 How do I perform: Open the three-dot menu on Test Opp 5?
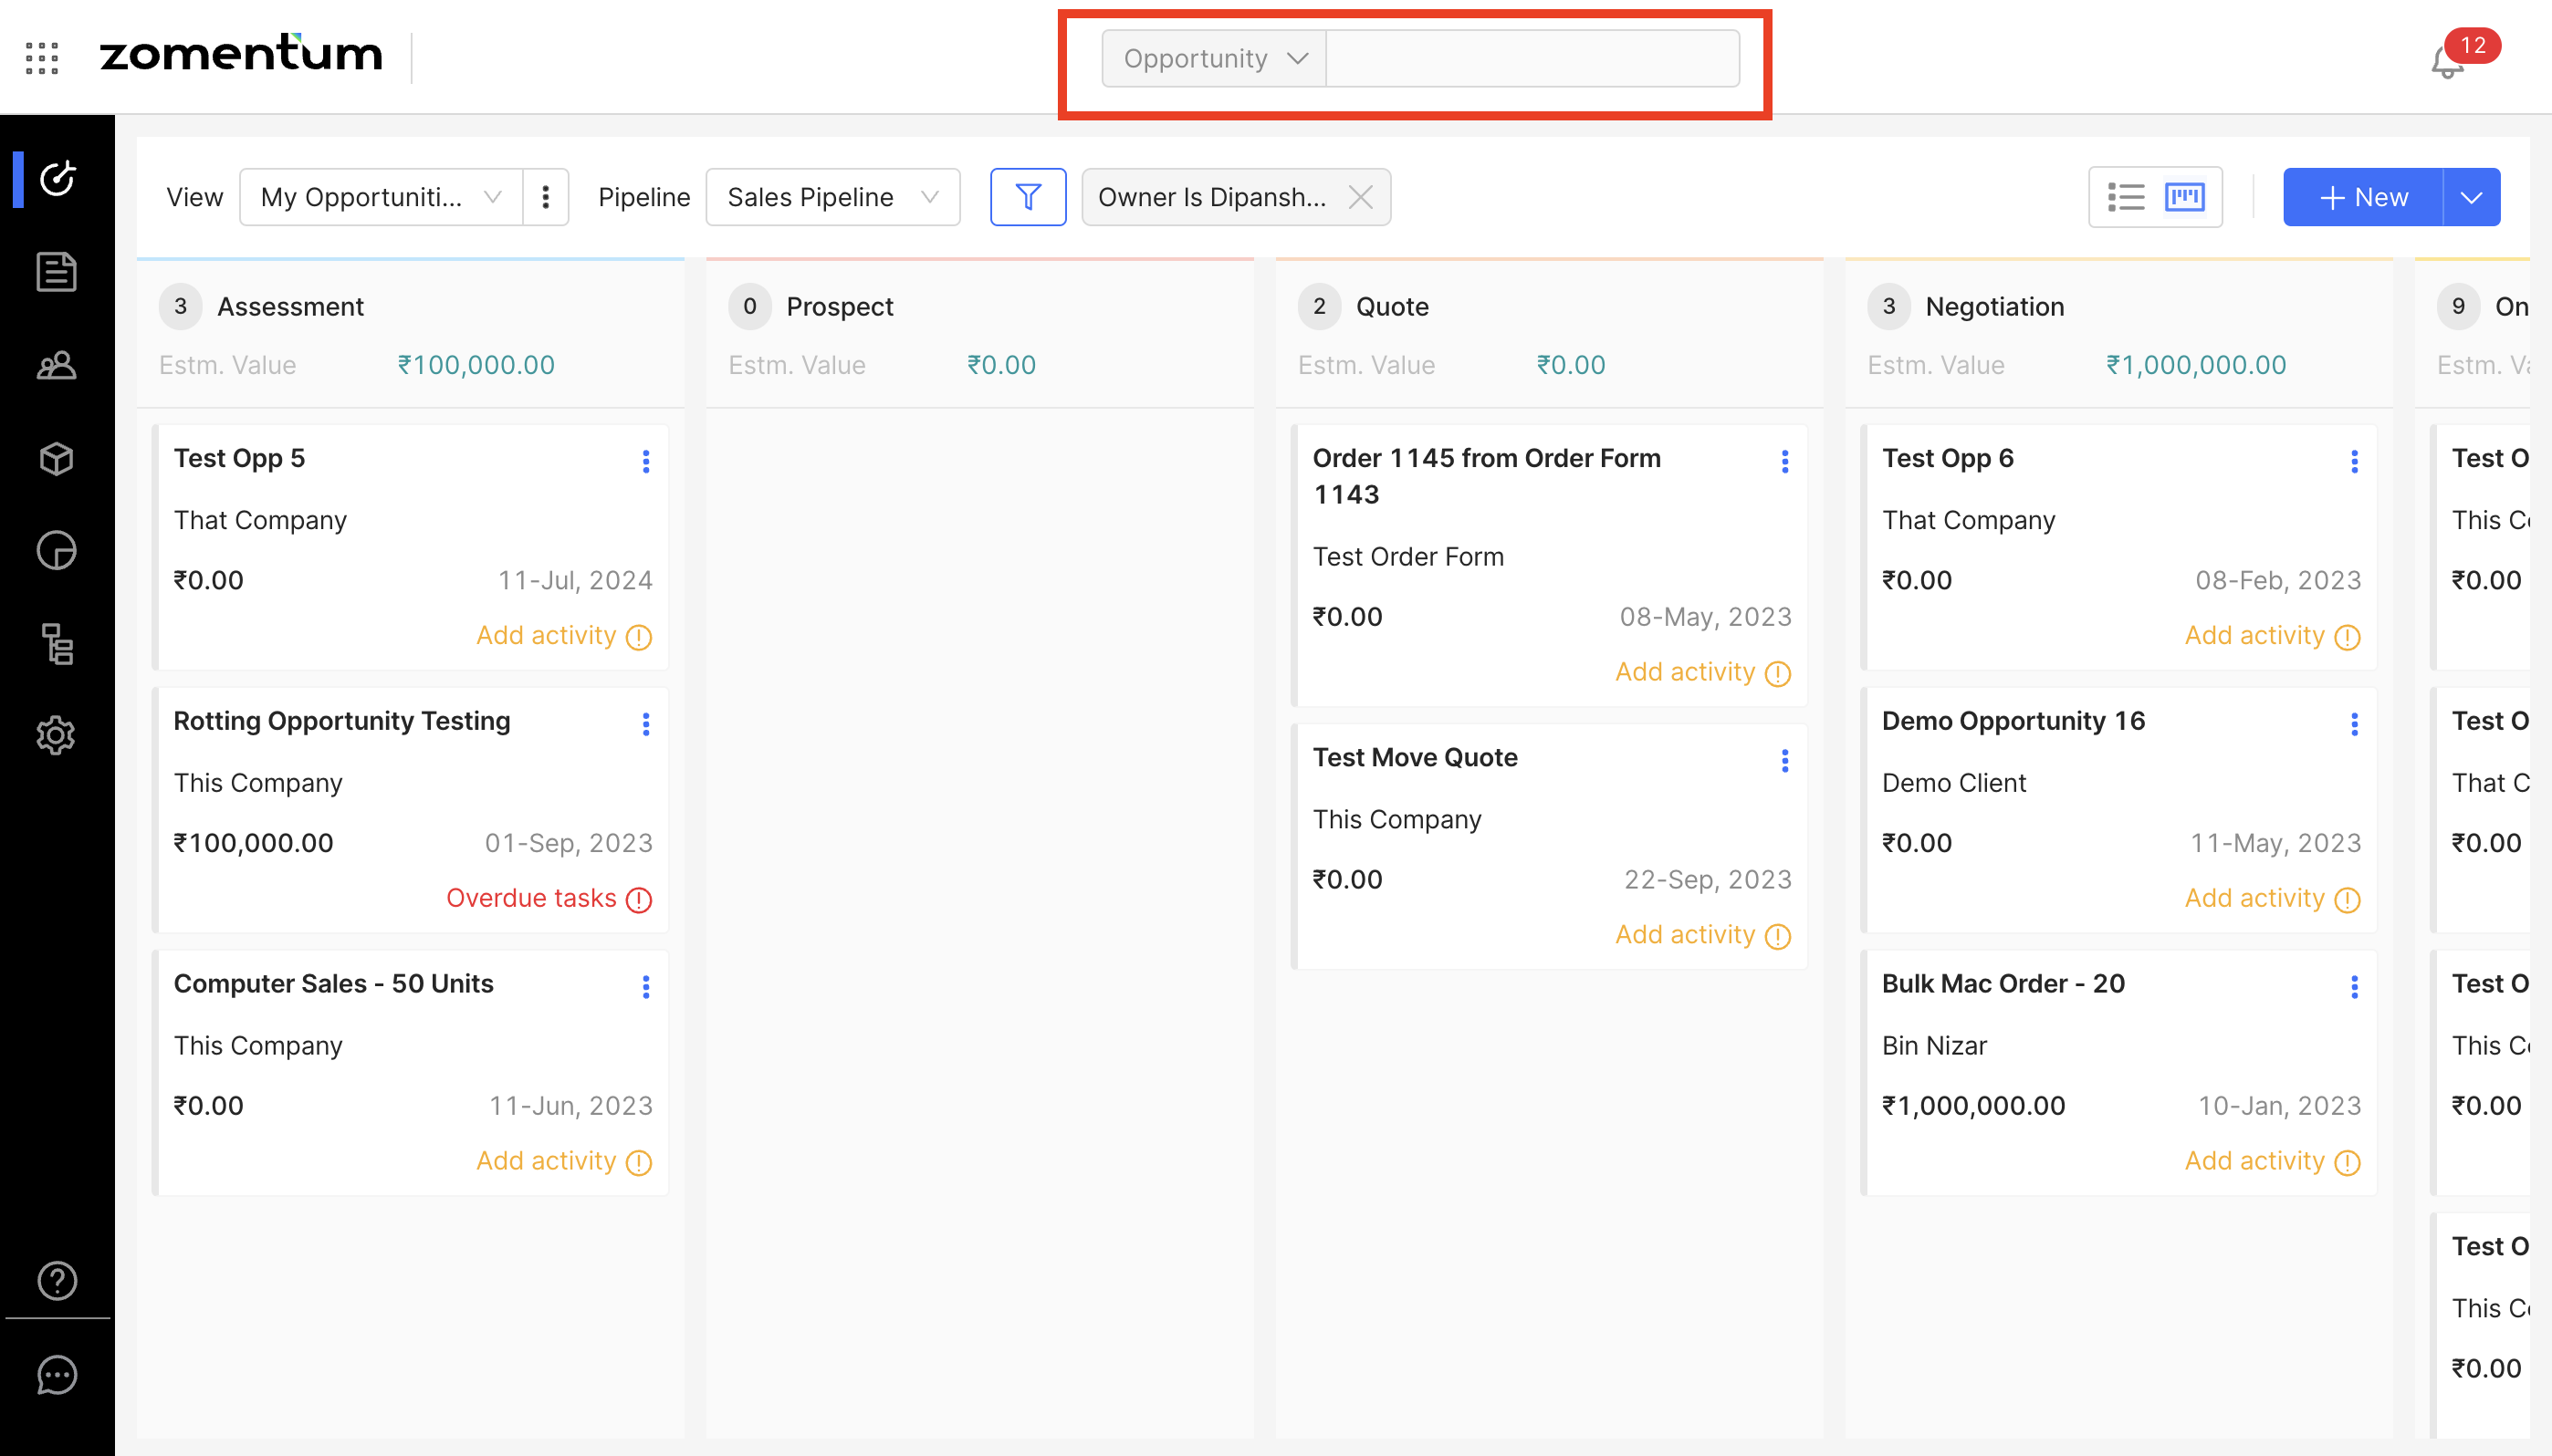point(646,461)
